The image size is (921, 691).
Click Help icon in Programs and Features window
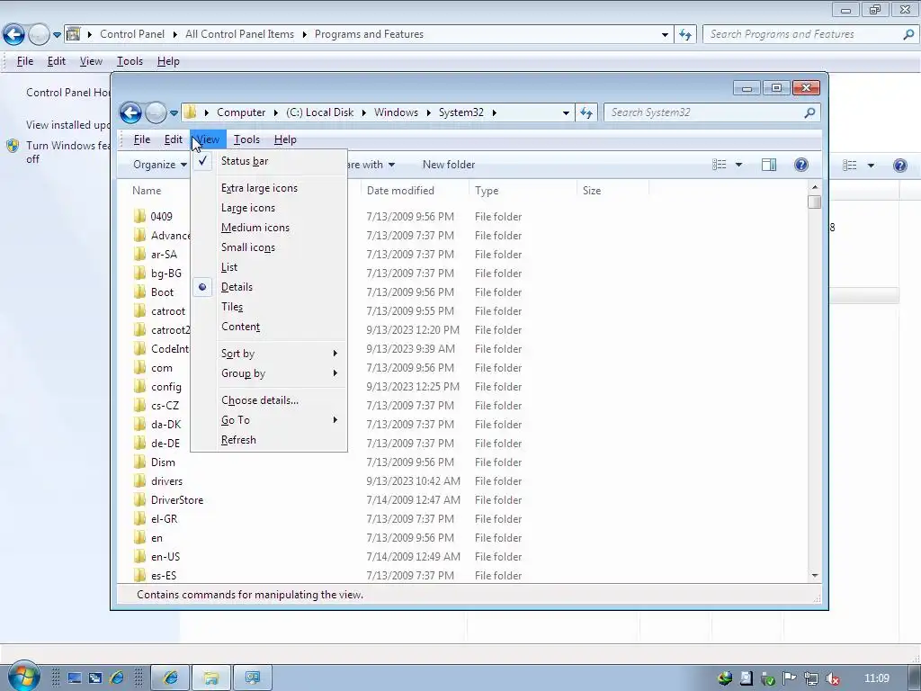(x=899, y=166)
